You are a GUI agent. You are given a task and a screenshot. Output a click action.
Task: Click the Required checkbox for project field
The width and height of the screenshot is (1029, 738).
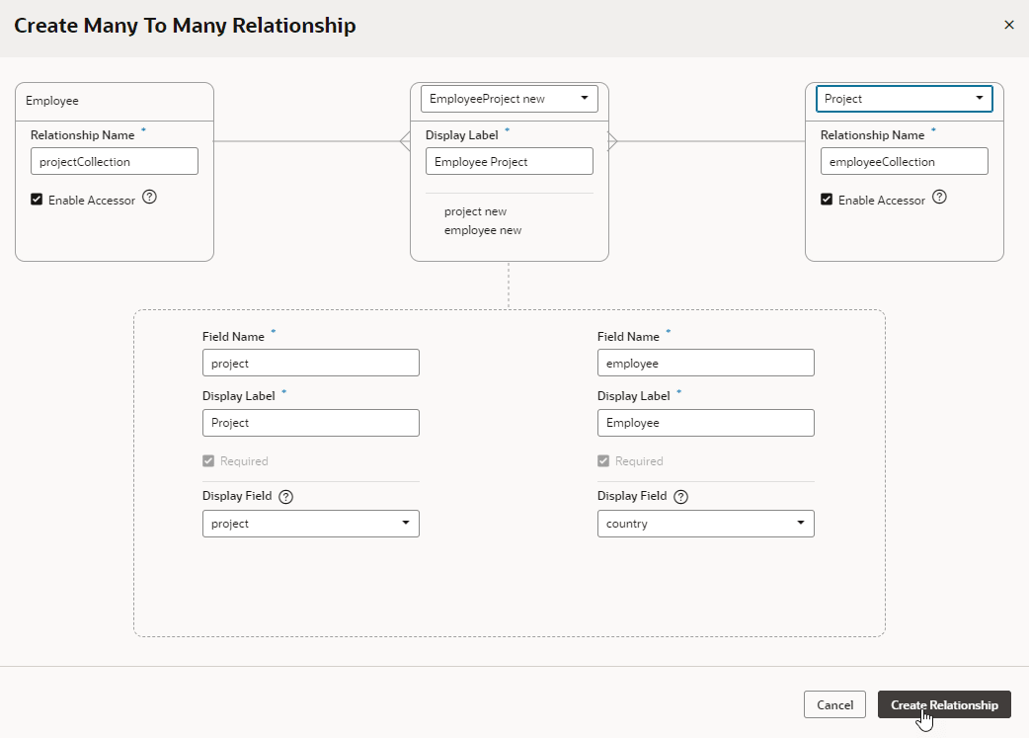coord(208,460)
